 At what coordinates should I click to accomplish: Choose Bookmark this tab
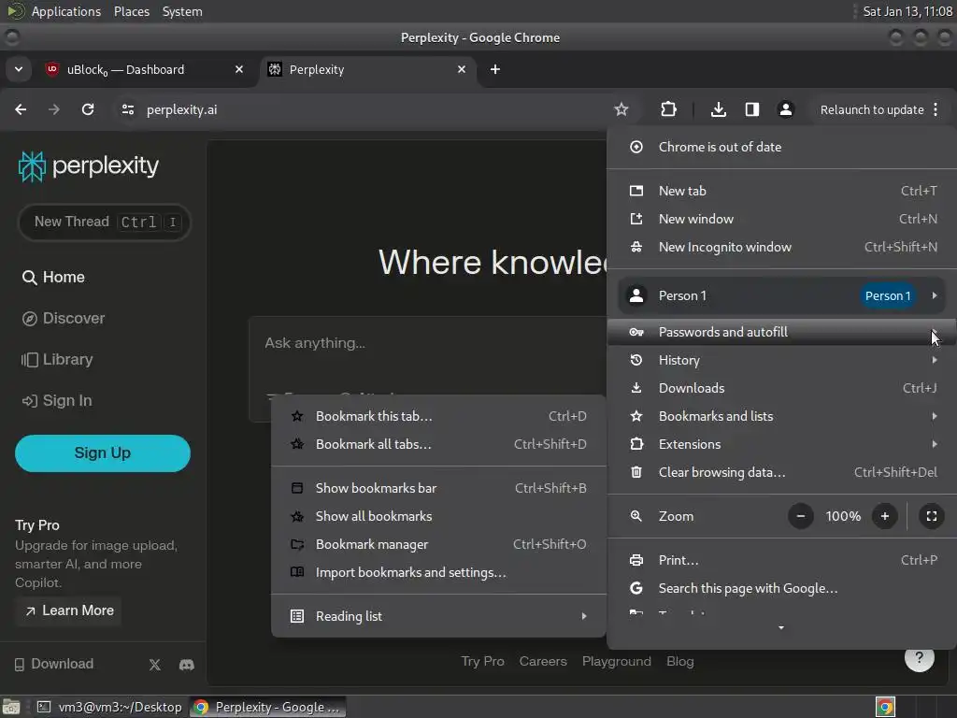439,416
